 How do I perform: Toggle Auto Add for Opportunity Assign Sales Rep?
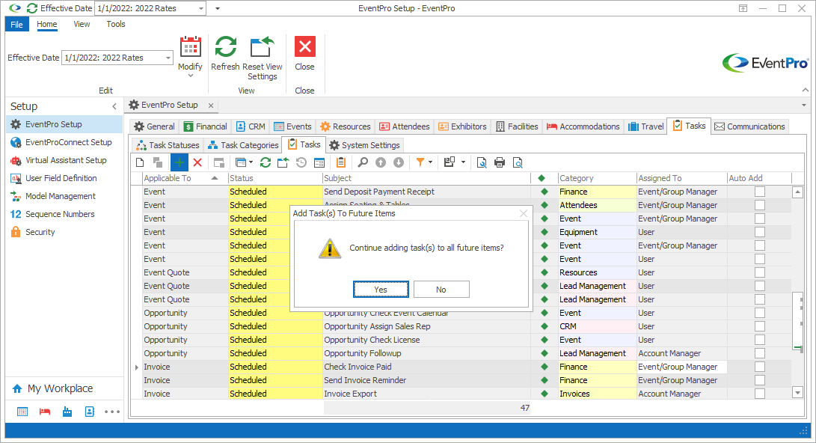[x=760, y=326]
